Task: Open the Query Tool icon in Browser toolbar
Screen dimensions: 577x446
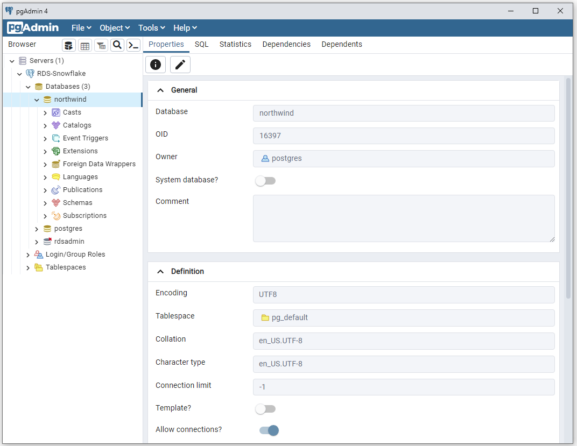Action: coord(69,46)
